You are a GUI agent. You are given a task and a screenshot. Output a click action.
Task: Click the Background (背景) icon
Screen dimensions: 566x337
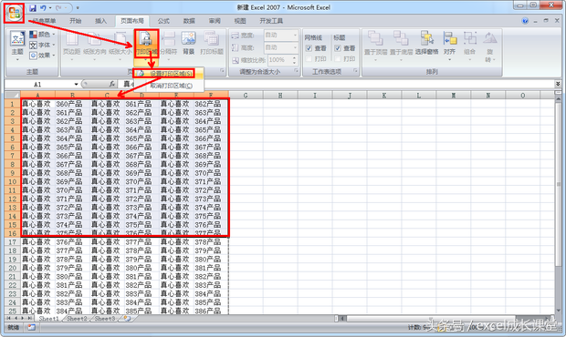tap(188, 44)
